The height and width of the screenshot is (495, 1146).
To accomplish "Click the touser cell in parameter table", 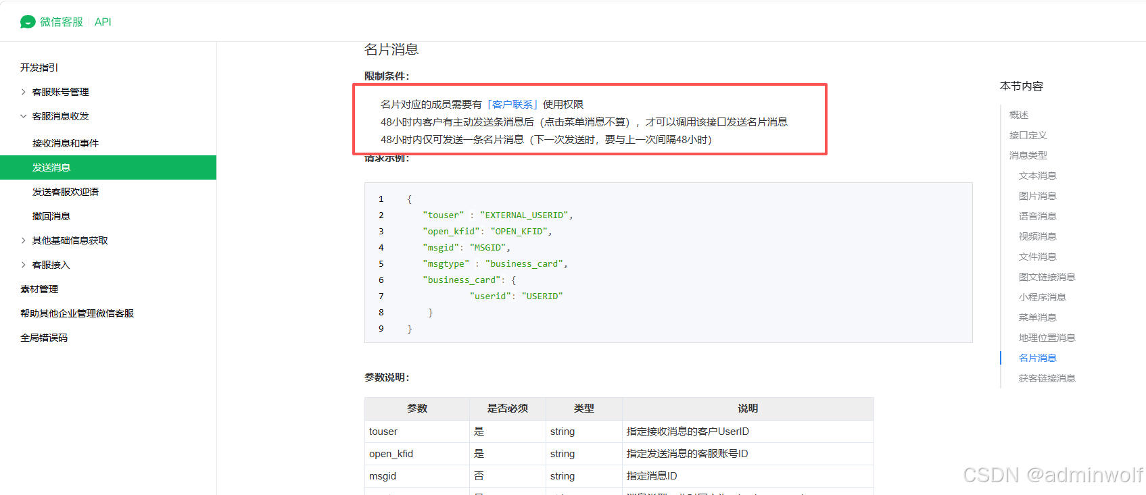I will 417,432.
